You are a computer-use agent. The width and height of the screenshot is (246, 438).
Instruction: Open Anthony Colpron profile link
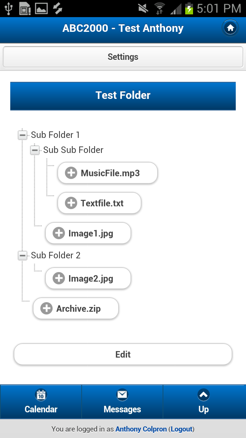[x=141, y=429]
